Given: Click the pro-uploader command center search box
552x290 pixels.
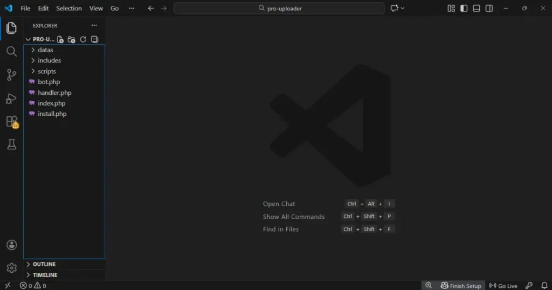Looking at the screenshot, I should tap(279, 8).
